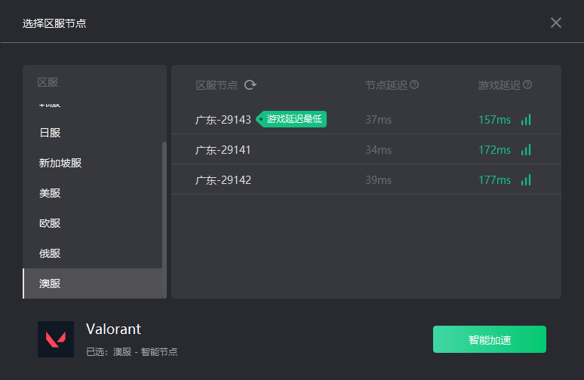This screenshot has height=380, width=584.
Task: Choose node 广东-29142
Action: click(x=366, y=179)
